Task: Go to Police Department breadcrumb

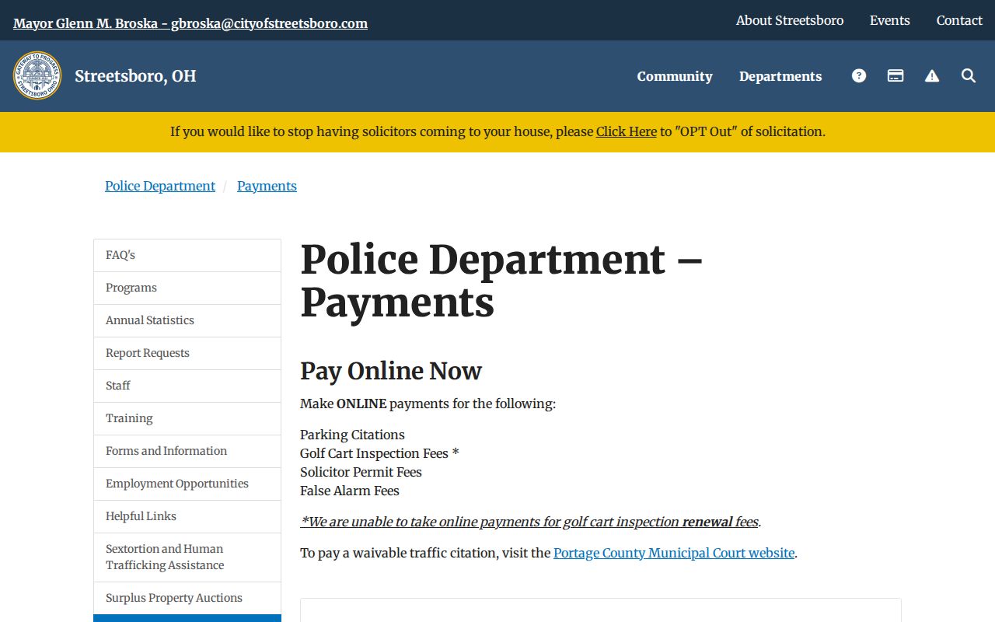Action: [160, 186]
